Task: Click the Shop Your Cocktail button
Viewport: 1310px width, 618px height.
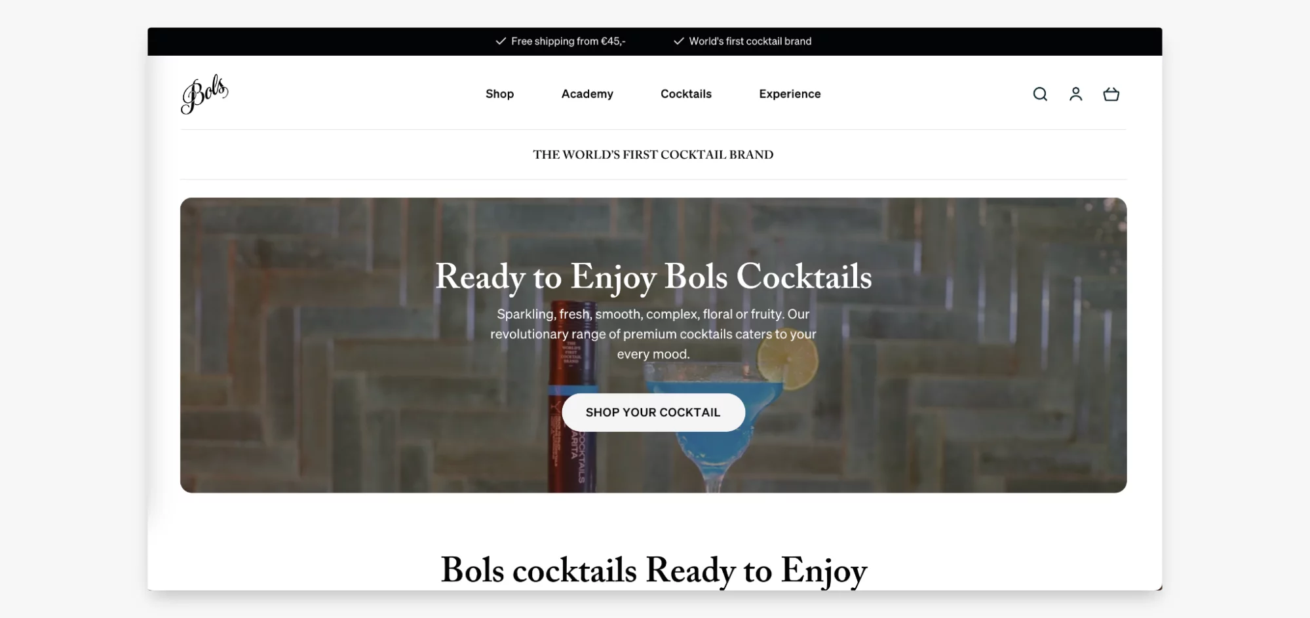Action: tap(653, 412)
